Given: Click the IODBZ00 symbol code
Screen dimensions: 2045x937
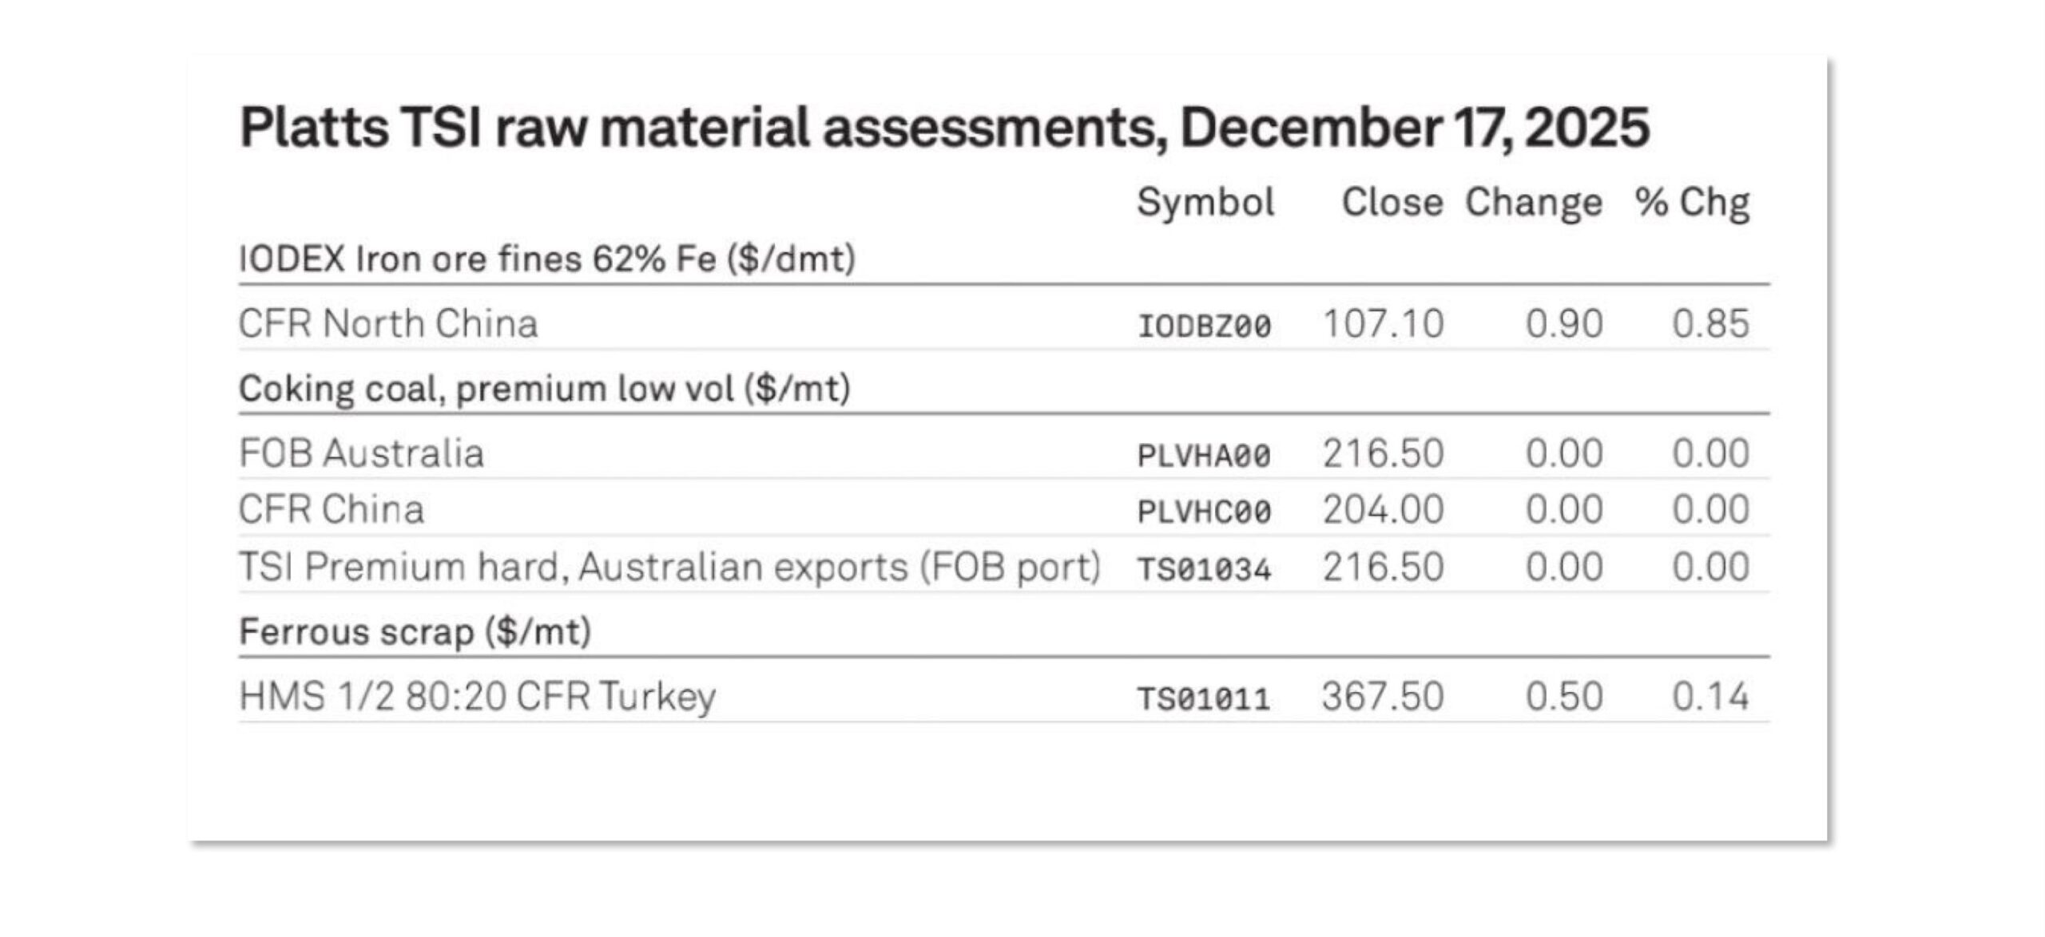Looking at the screenshot, I should pyautogui.click(x=1204, y=326).
